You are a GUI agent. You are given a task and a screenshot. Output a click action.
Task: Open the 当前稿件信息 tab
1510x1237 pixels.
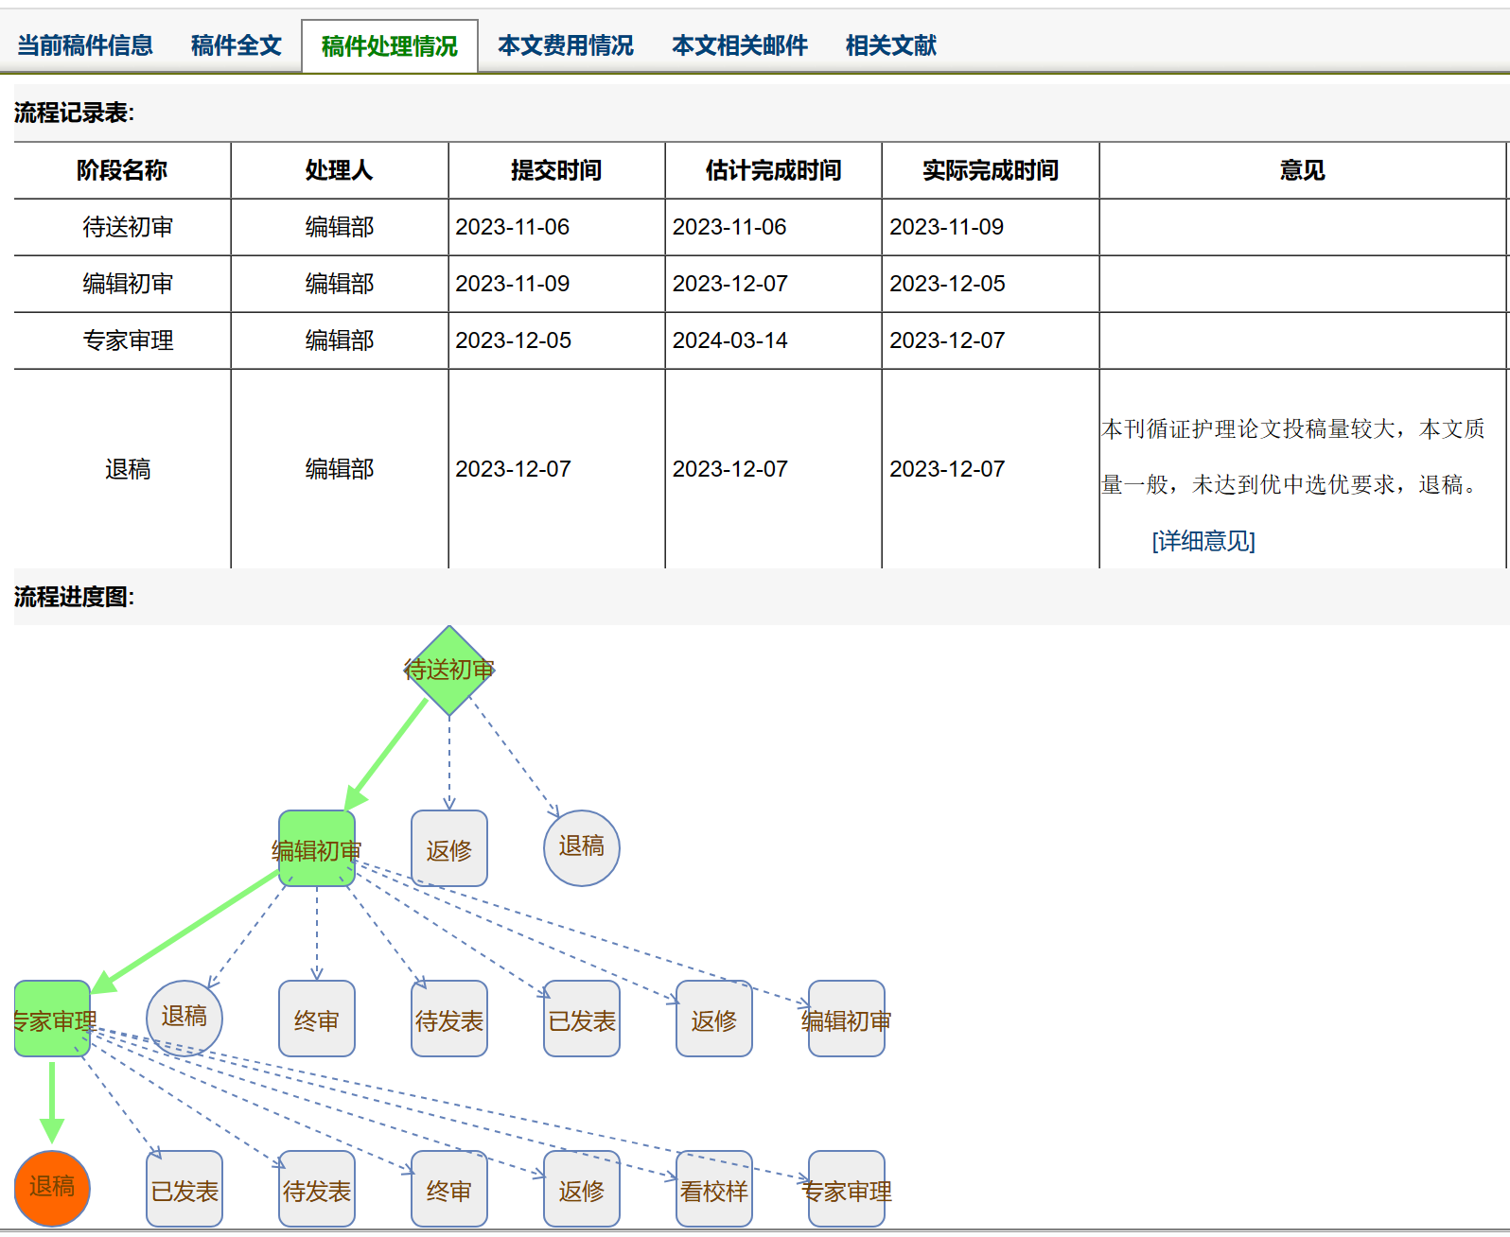coord(85,45)
